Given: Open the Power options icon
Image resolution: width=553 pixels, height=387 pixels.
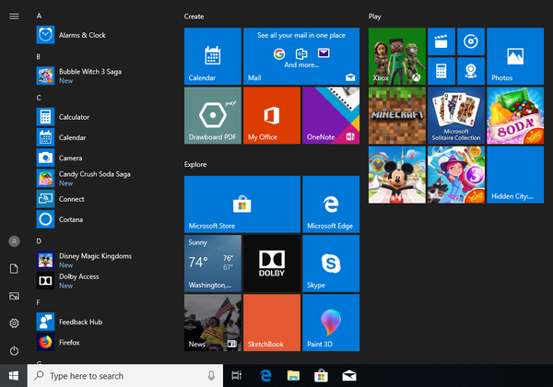Looking at the screenshot, I should [14, 351].
